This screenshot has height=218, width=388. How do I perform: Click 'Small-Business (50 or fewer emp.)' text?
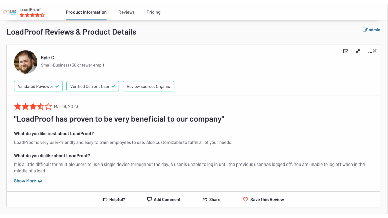[72, 65]
